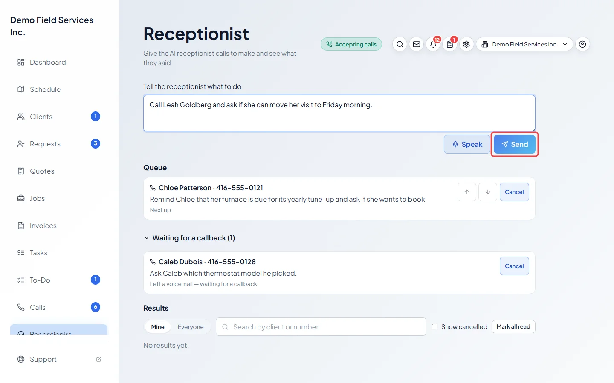
Task: Open Quotes in sidebar
Action: click(x=59, y=171)
